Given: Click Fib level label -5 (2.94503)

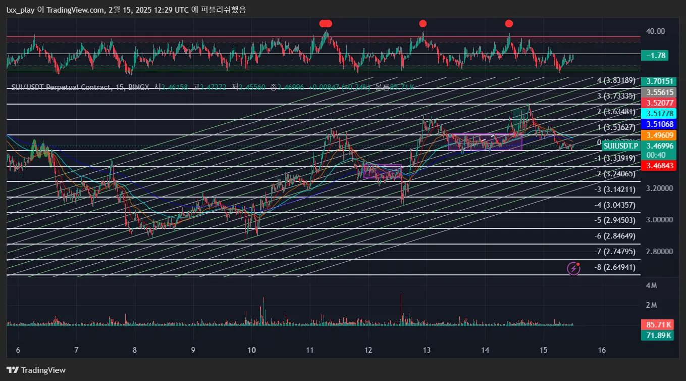Looking at the screenshot, I should [x=615, y=220].
